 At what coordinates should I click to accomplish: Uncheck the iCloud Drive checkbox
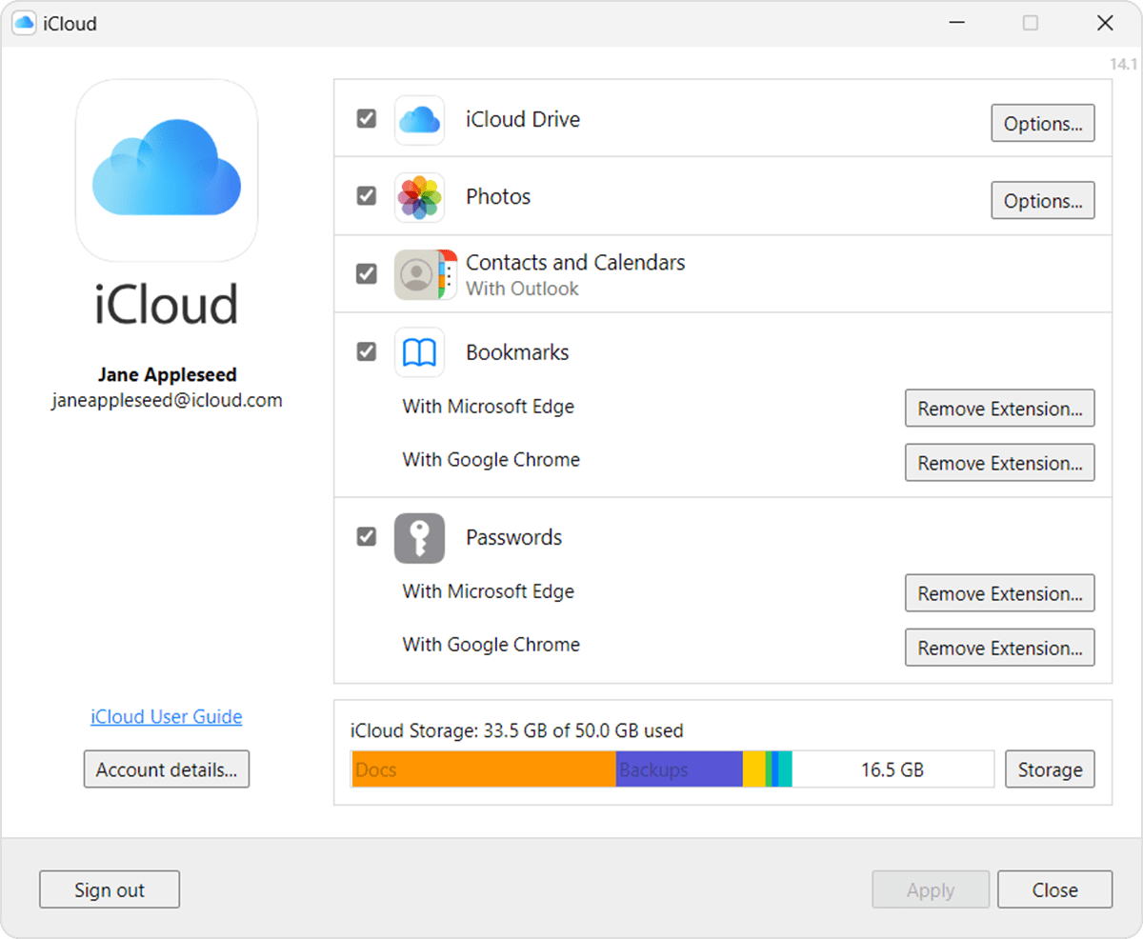366,119
